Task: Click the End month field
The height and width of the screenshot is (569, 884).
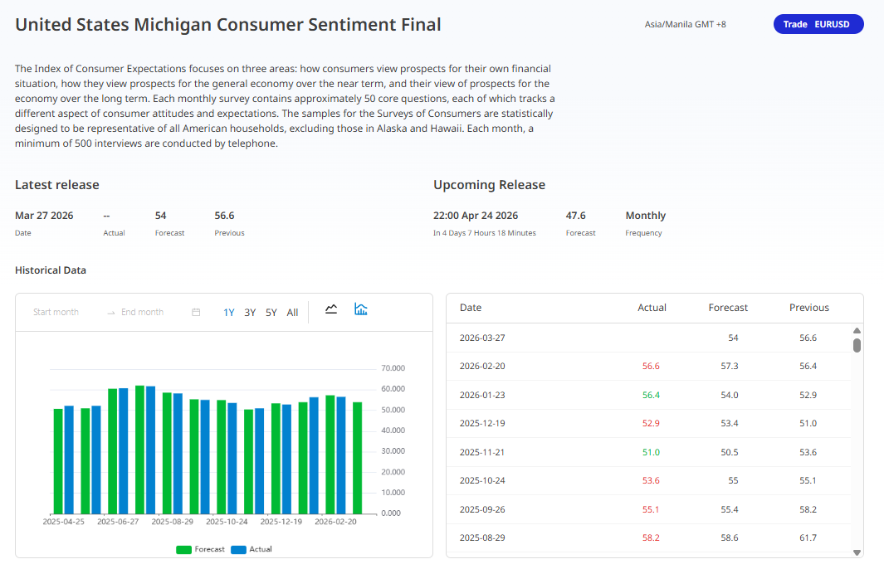Action: coord(142,313)
